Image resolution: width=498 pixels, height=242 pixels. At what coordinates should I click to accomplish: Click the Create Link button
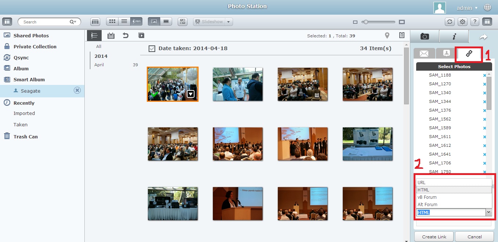434,237
